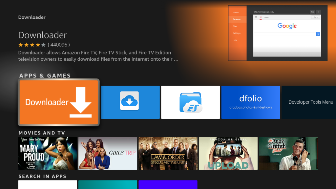Open the ES File Explorer app tile
Image resolution: width=336 pixels, height=189 pixels.
click(x=191, y=102)
